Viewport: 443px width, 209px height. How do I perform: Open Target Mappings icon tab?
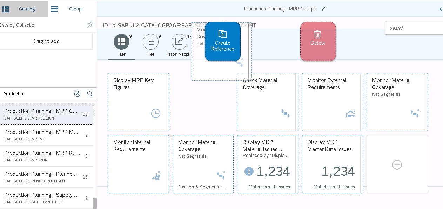tap(179, 42)
